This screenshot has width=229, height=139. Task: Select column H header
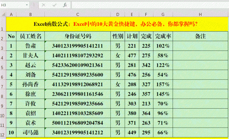coord(200,14)
